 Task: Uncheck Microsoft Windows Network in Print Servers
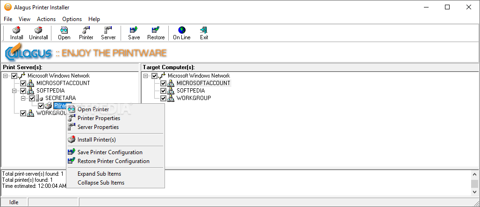tap(14, 76)
